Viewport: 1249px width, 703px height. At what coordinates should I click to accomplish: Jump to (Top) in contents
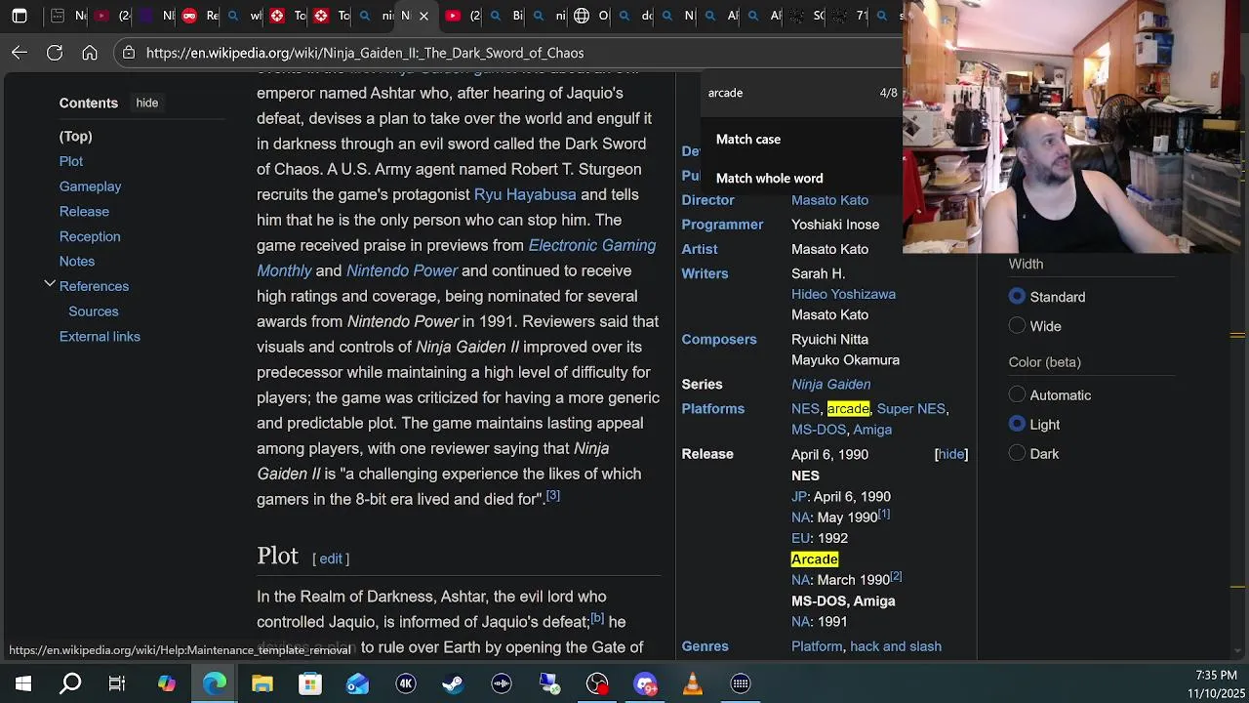[x=75, y=137]
